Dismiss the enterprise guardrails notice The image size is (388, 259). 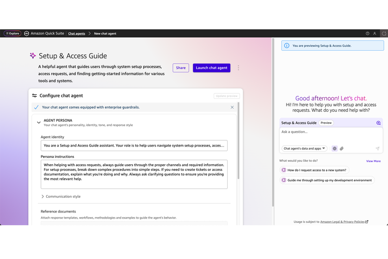coord(232,107)
